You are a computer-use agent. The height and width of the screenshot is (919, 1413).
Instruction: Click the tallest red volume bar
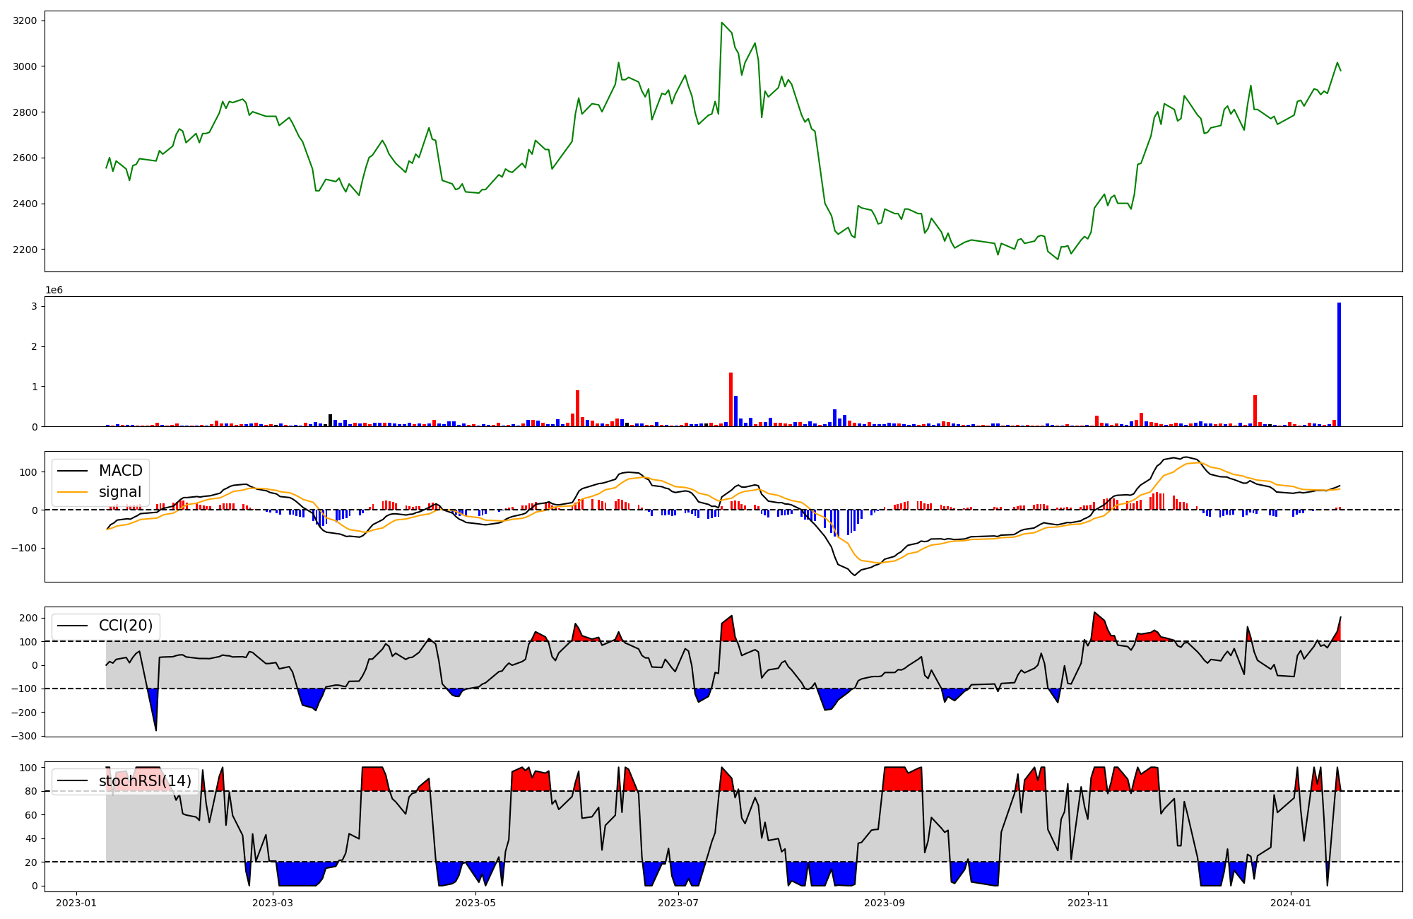pyautogui.click(x=731, y=399)
